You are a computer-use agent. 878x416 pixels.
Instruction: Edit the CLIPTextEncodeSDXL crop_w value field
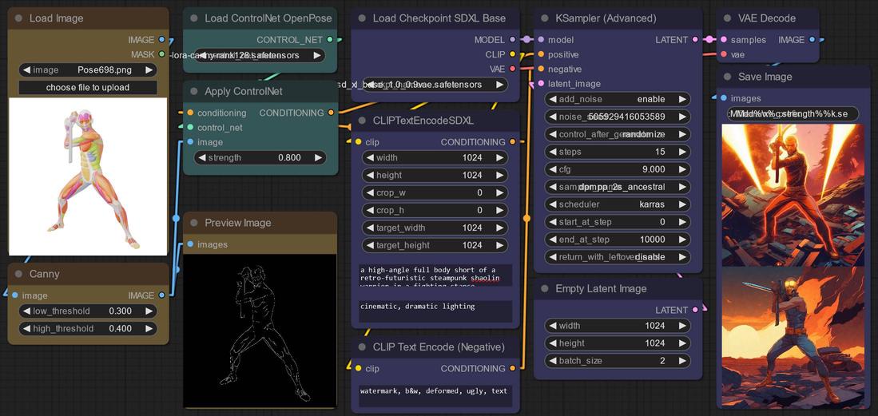435,192
